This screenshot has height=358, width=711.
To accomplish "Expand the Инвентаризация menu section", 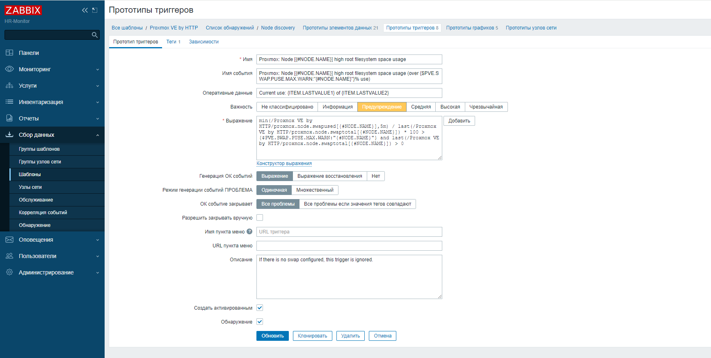I will coord(98,102).
